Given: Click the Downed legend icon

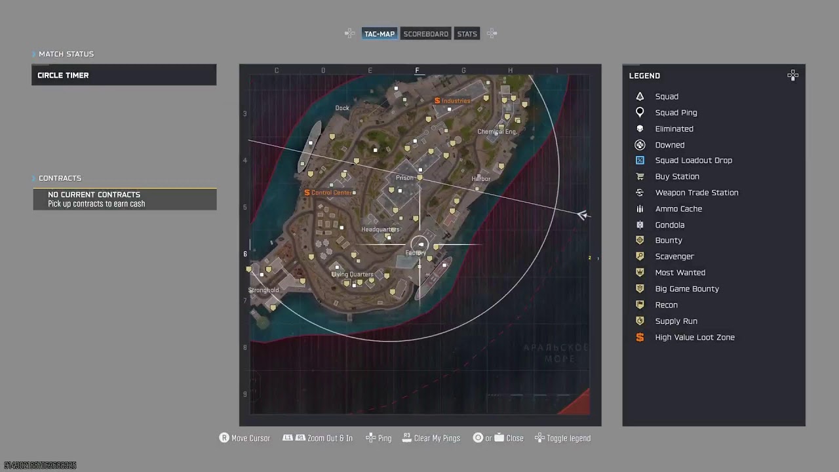Looking at the screenshot, I should tap(640, 145).
